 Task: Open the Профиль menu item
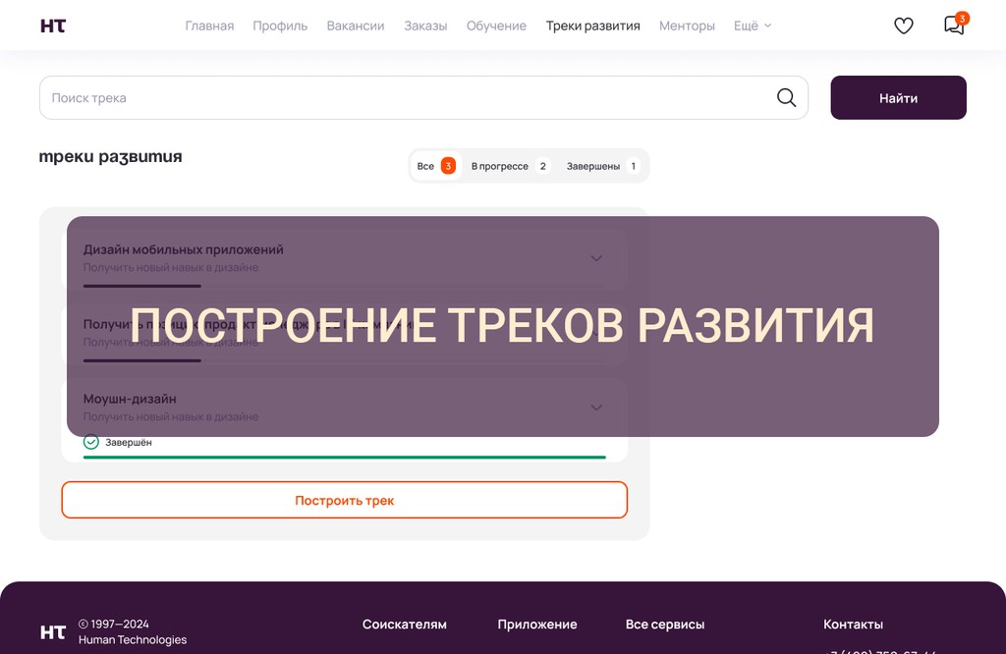tap(280, 26)
